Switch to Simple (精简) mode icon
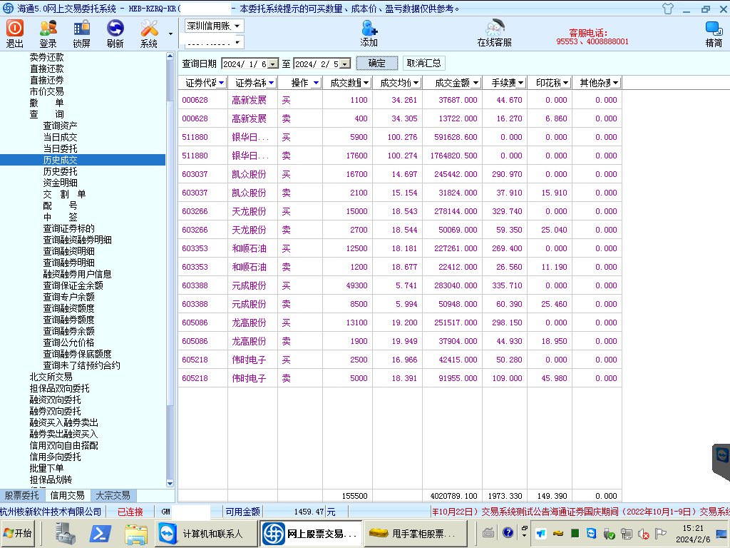The height and width of the screenshot is (548, 730). (714, 29)
